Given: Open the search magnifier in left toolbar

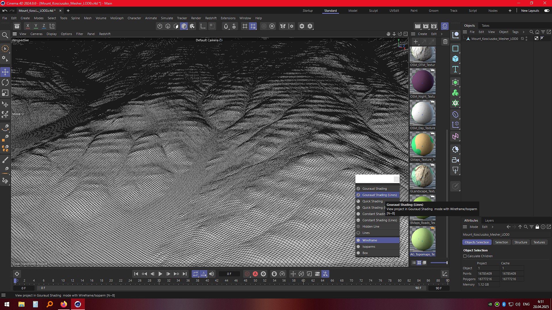Looking at the screenshot, I should coord(5,35).
